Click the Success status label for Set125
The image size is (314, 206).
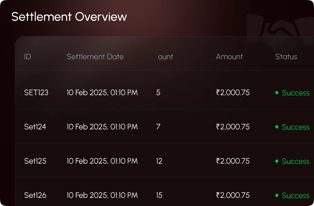coord(296,161)
